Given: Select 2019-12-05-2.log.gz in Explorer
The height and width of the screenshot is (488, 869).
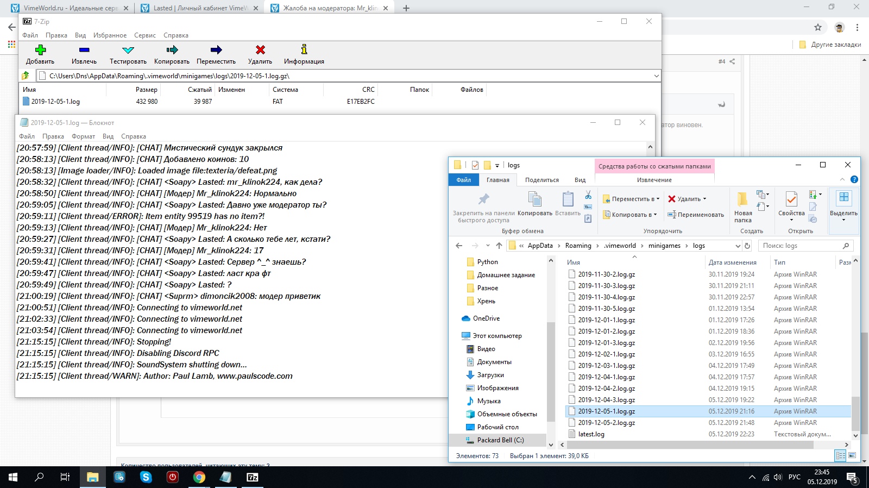Looking at the screenshot, I should [607, 423].
